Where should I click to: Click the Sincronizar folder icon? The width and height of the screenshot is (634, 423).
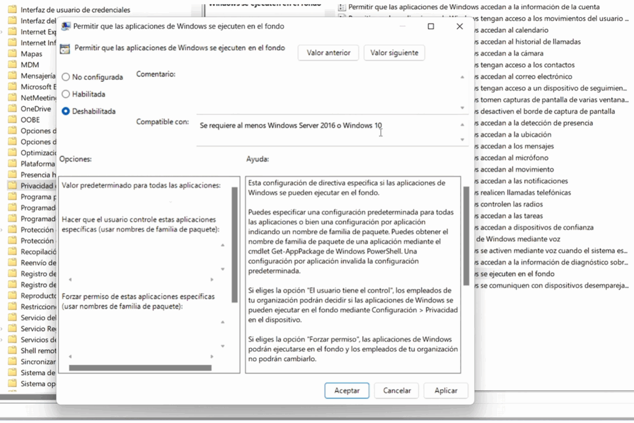(12, 362)
